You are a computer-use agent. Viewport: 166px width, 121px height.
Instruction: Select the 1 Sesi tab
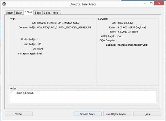click(28, 12)
